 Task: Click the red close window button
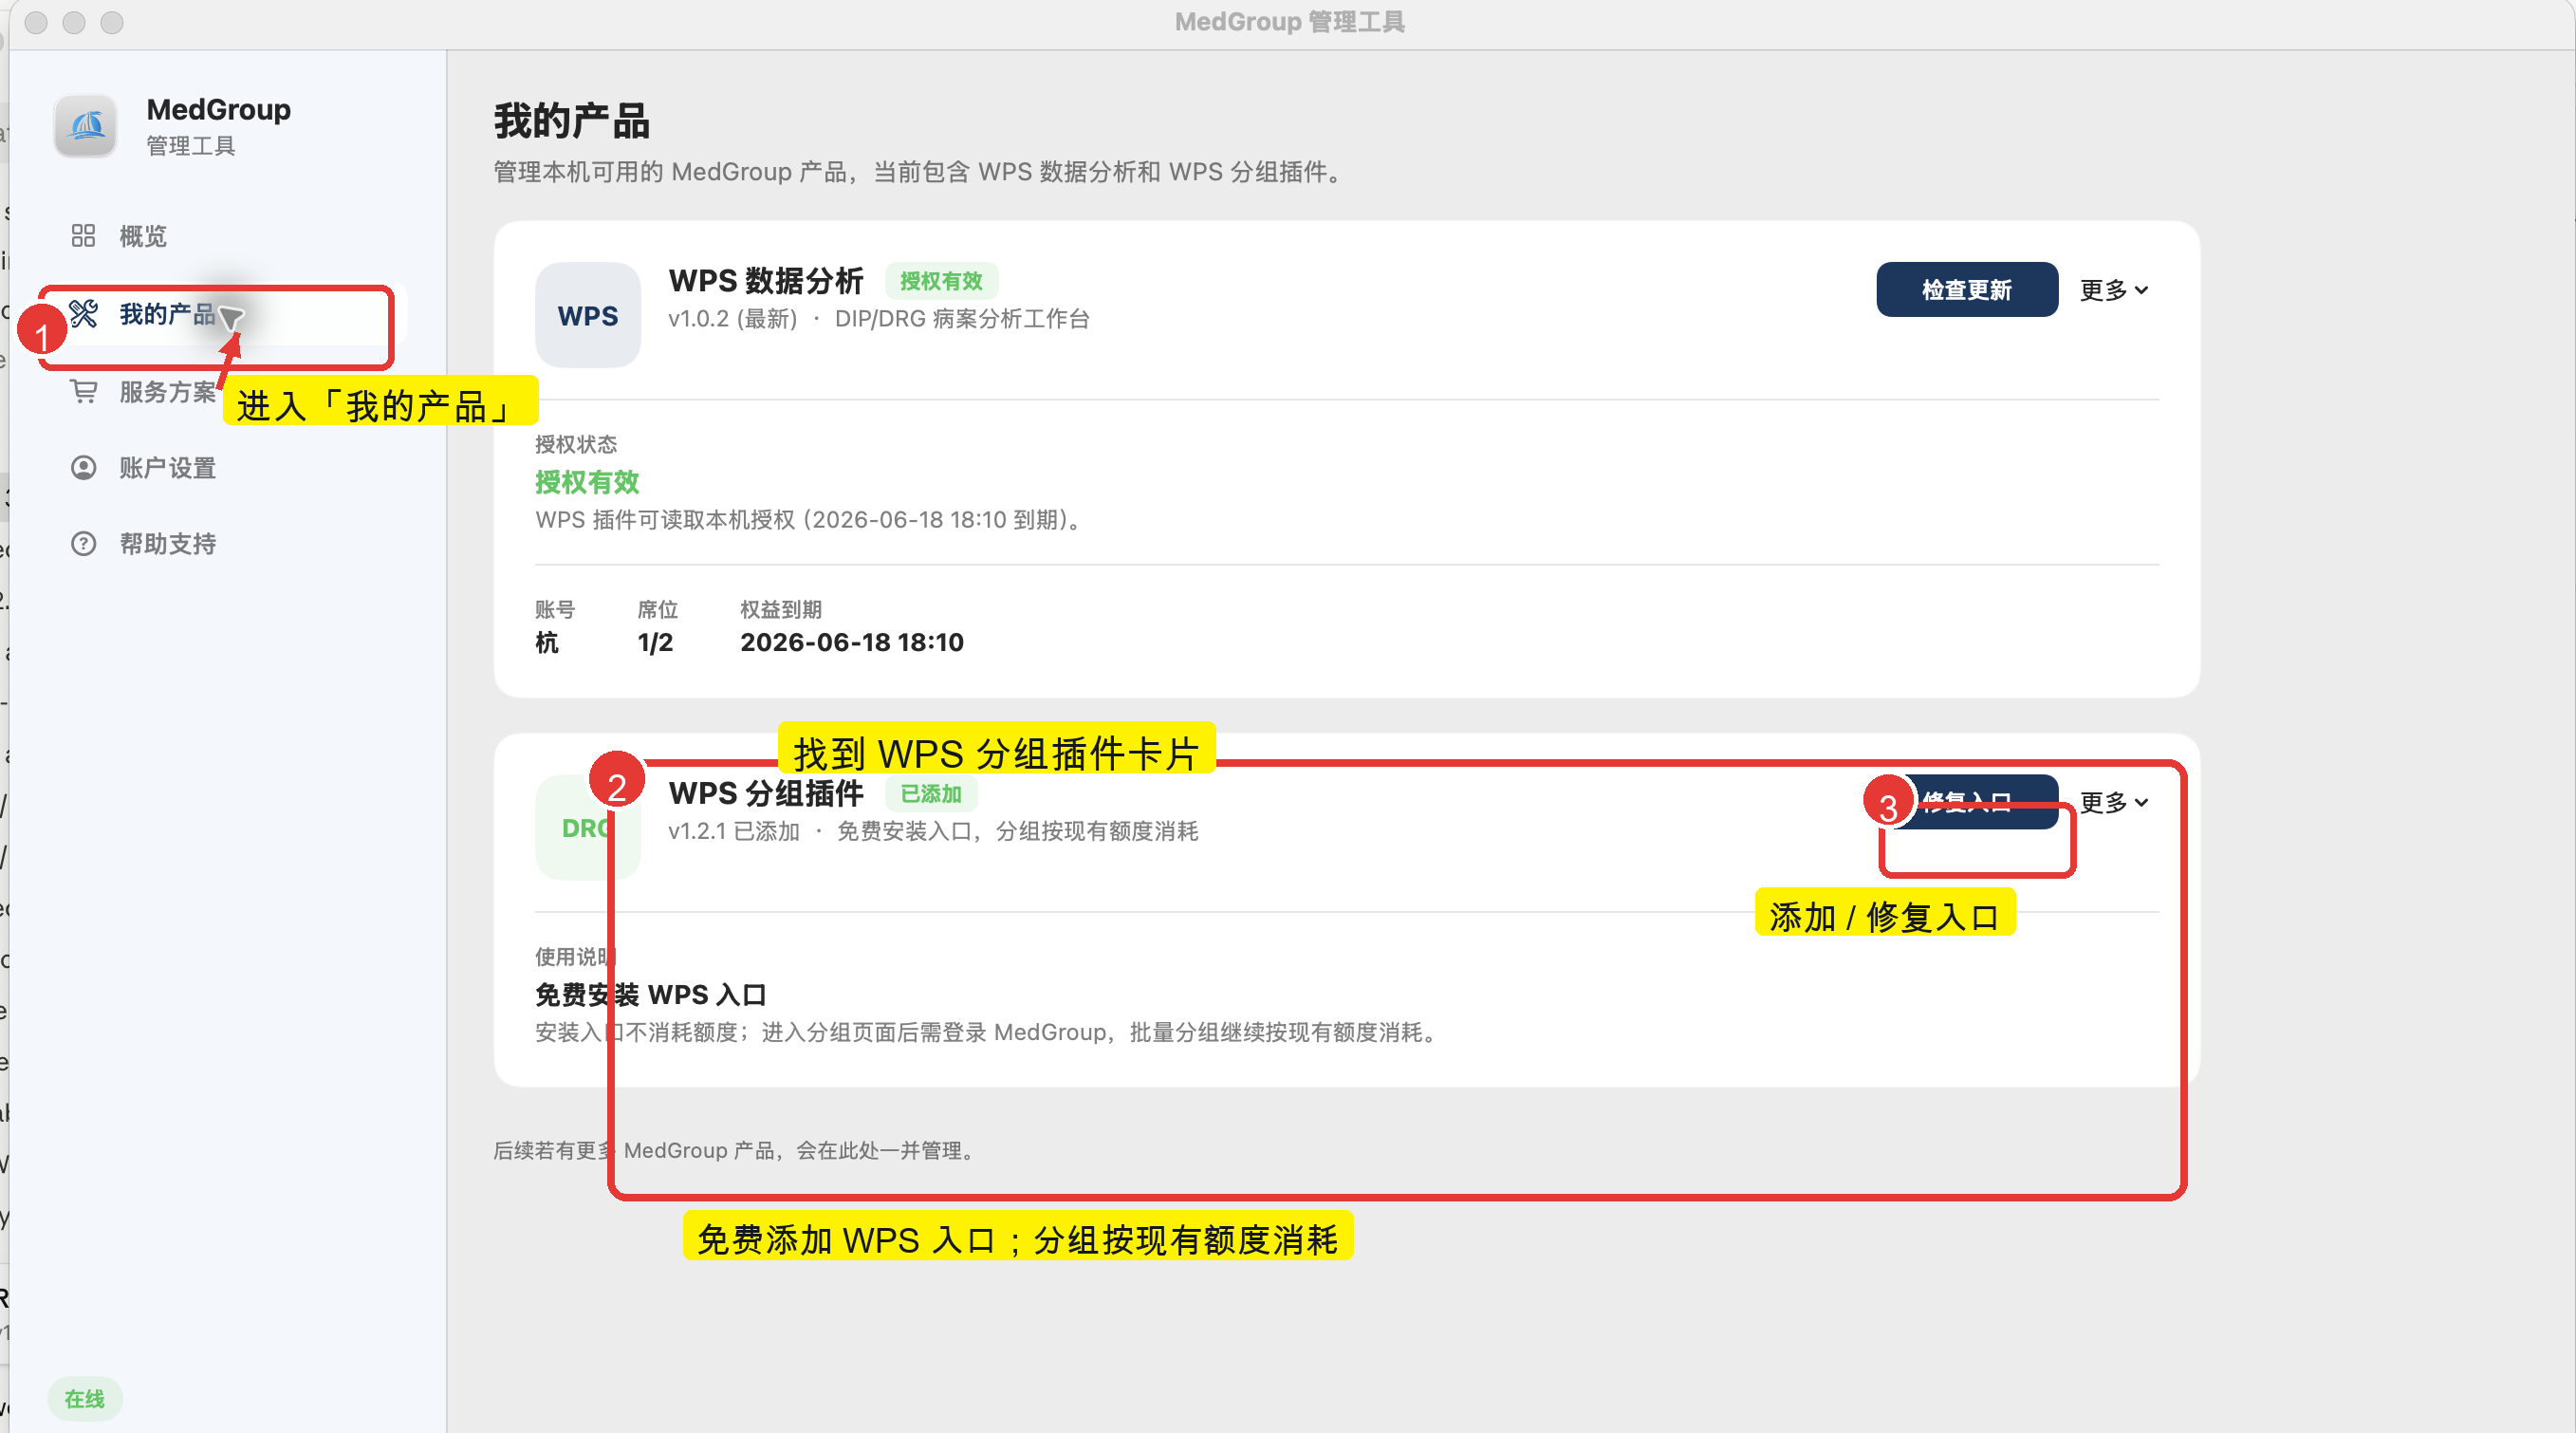coord(36,22)
